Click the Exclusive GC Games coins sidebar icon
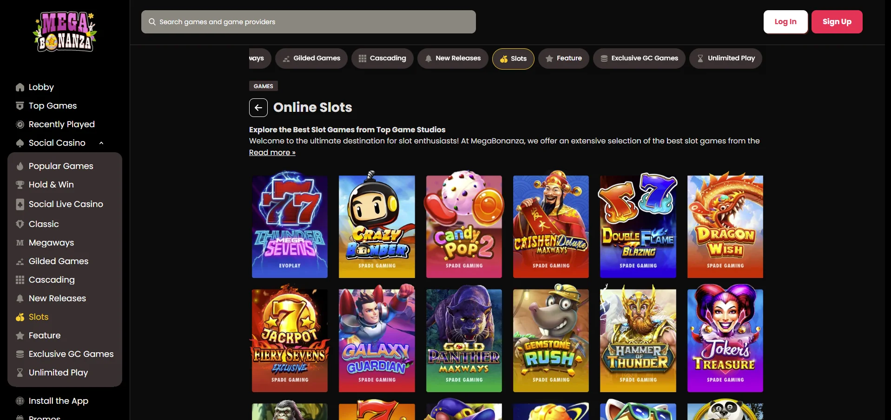This screenshot has width=891, height=420. point(20,354)
